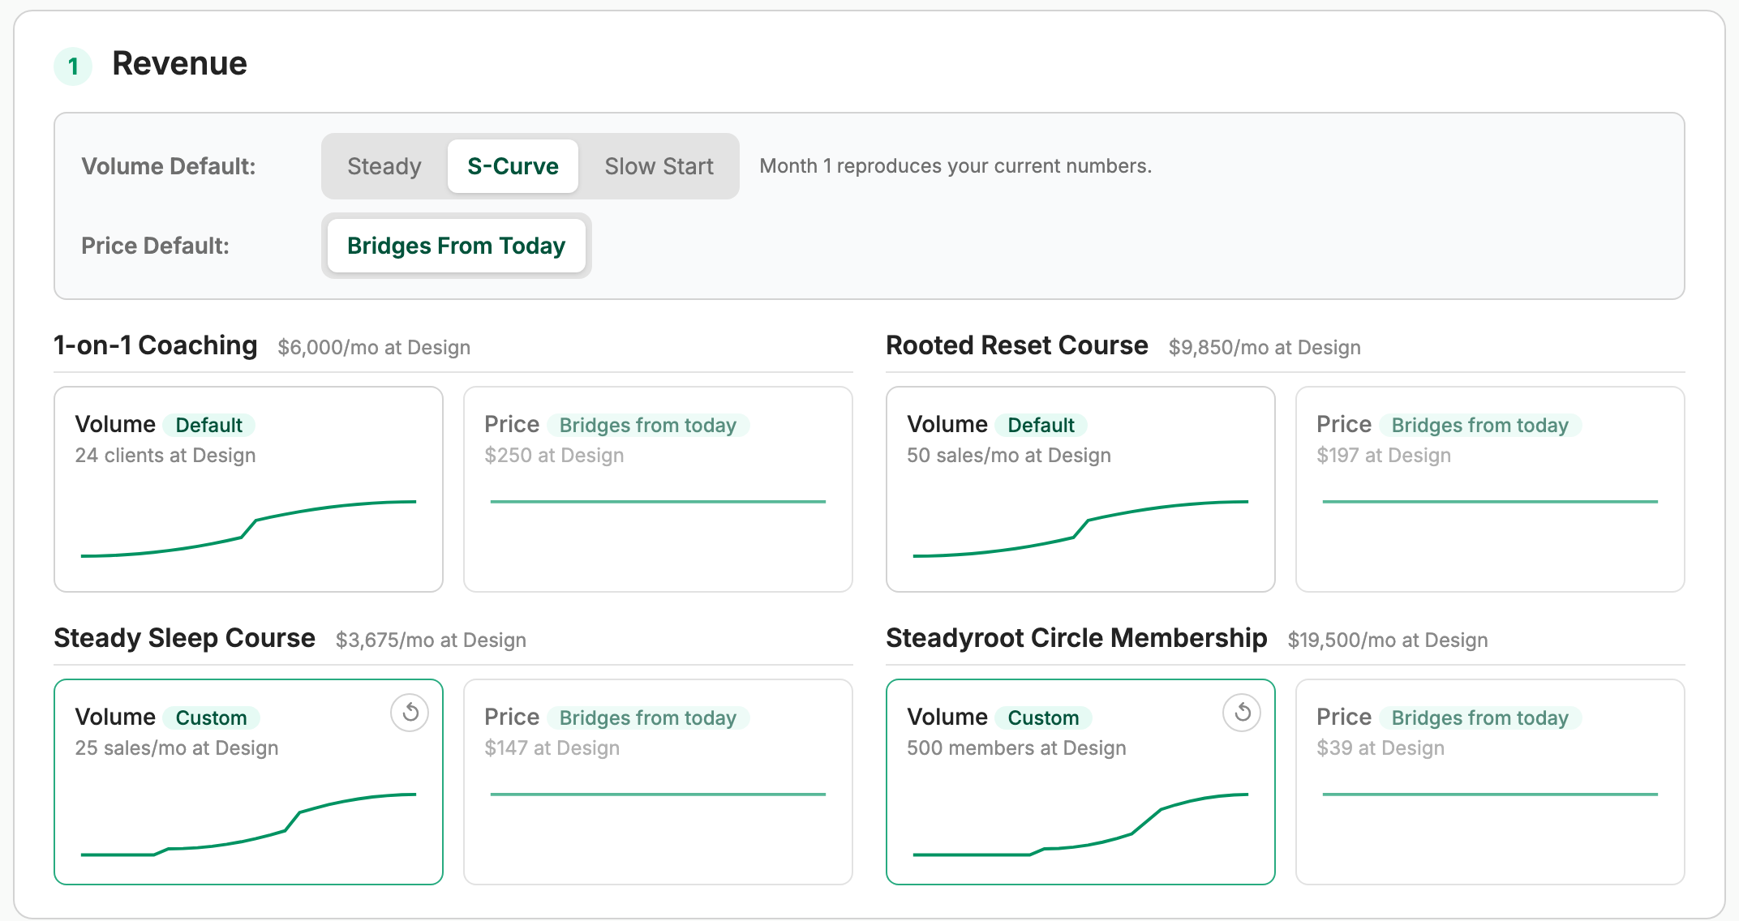
Task: Select the Steady volume default
Action: click(384, 166)
